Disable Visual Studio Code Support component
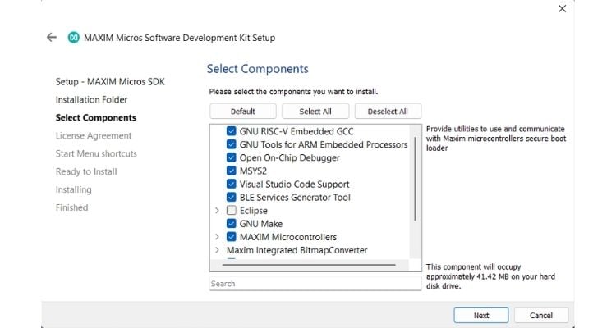This screenshot has height=328, width=616. [x=232, y=184]
